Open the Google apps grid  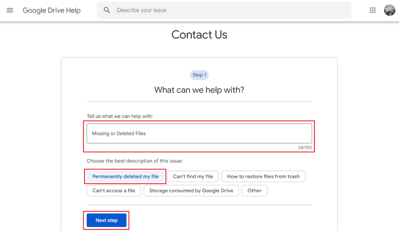[373, 10]
